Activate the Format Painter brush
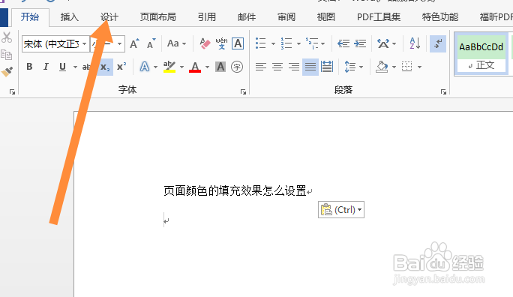Image resolution: width=513 pixels, height=297 pixels. [x=7, y=72]
